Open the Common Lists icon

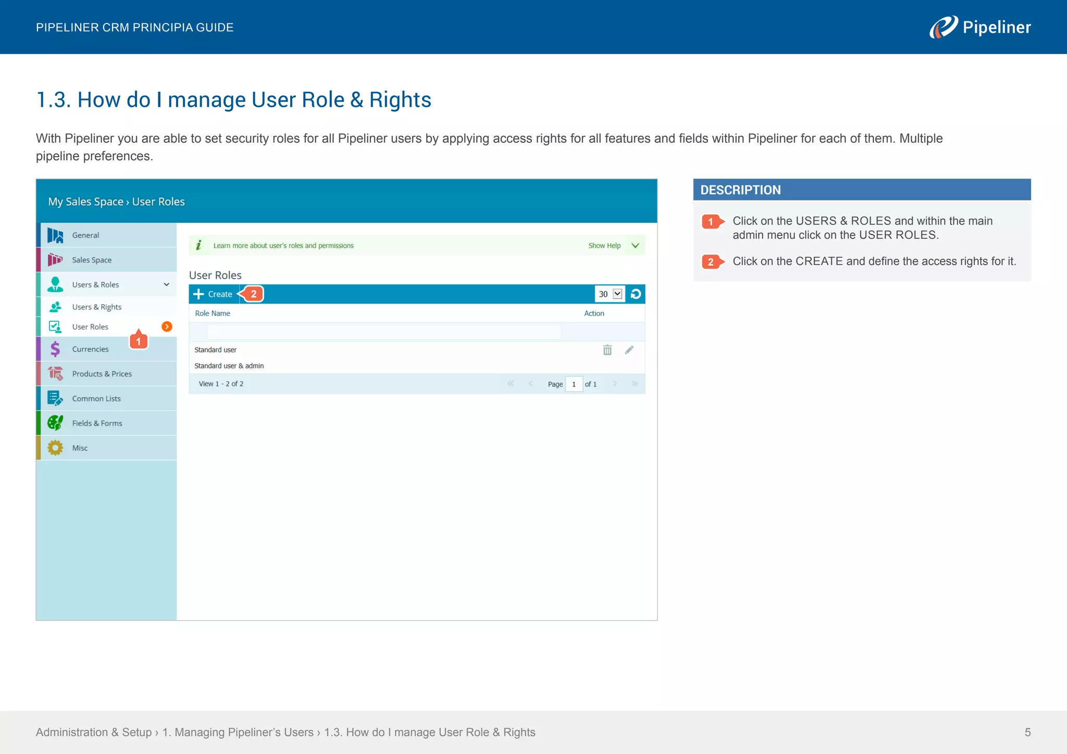[x=55, y=398]
